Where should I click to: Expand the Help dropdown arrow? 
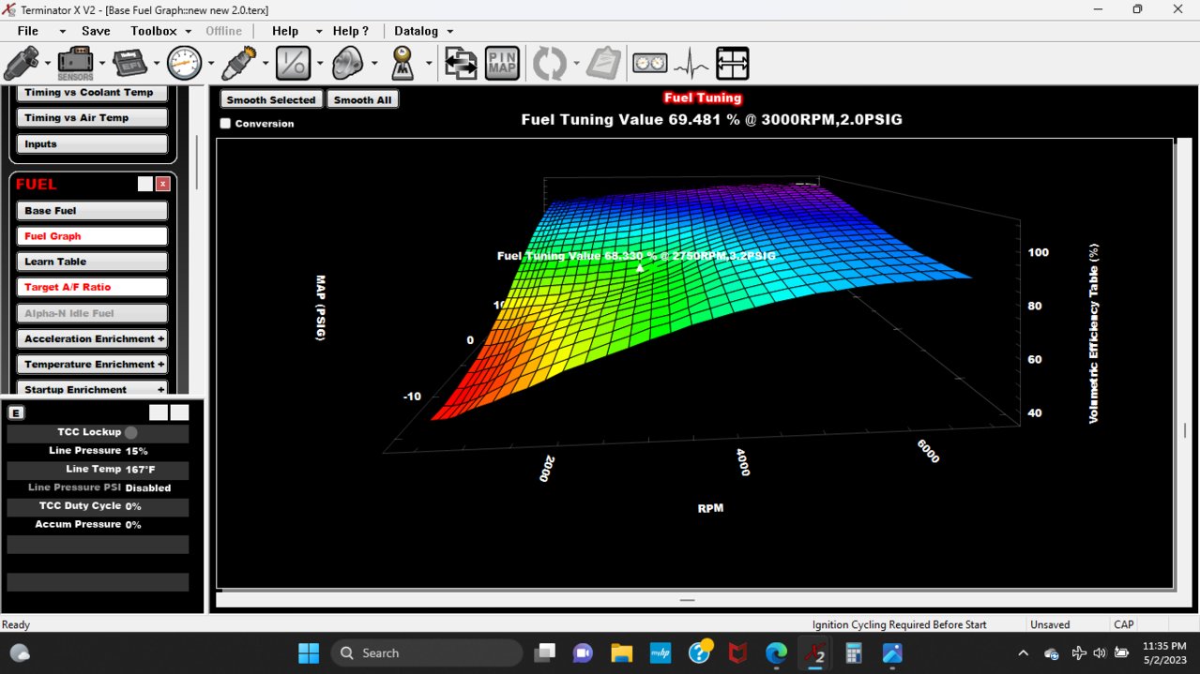[x=319, y=31]
